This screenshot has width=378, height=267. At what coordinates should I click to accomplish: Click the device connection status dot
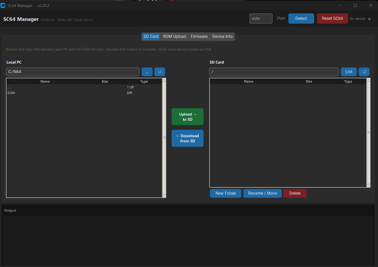(x=369, y=19)
